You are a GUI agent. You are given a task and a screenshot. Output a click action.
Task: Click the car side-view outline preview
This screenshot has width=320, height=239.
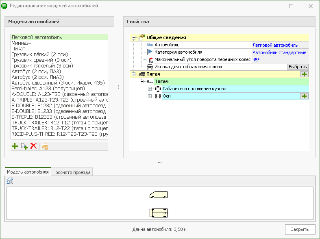[x=159, y=195]
